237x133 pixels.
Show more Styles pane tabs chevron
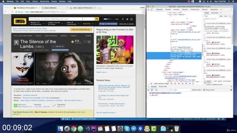pos(221,13)
